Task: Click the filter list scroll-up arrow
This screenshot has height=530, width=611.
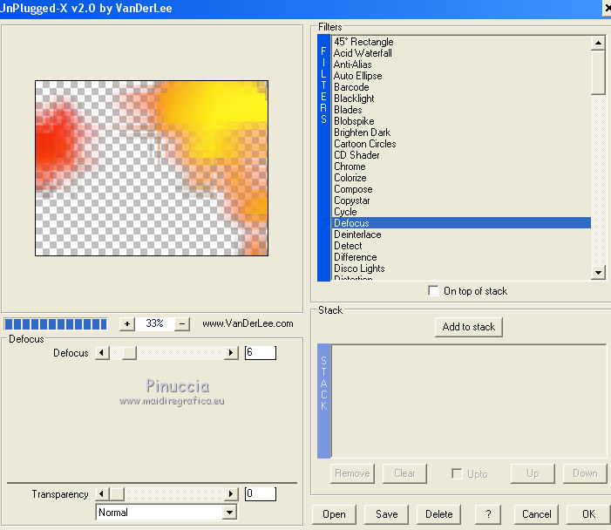Action: pos(598,43)
